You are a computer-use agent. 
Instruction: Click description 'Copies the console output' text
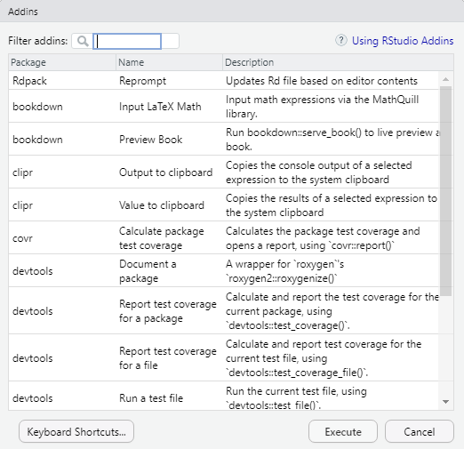coord(319,172)
